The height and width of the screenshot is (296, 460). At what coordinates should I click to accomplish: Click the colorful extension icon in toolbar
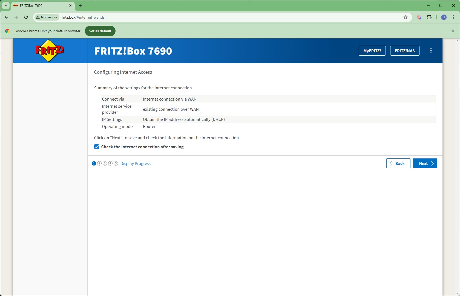[x=419, y=17]
